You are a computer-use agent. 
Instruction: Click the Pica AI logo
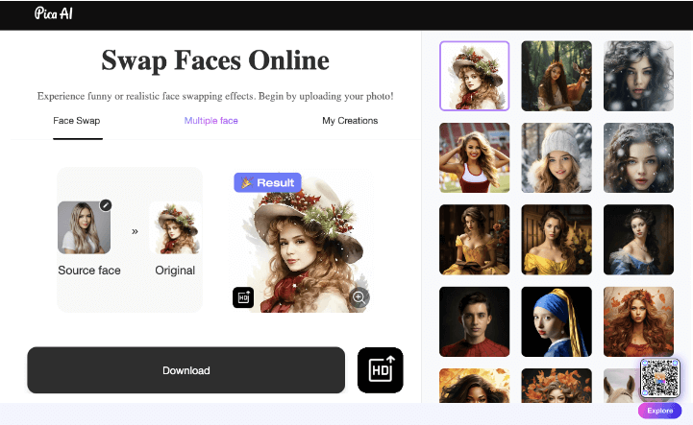54,14
